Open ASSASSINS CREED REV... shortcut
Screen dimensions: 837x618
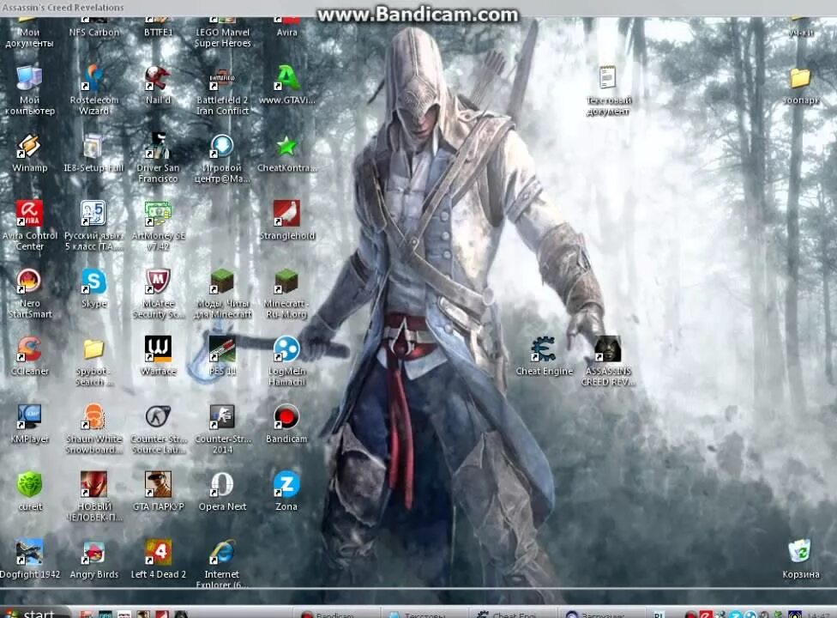click(x=607, y=349)
